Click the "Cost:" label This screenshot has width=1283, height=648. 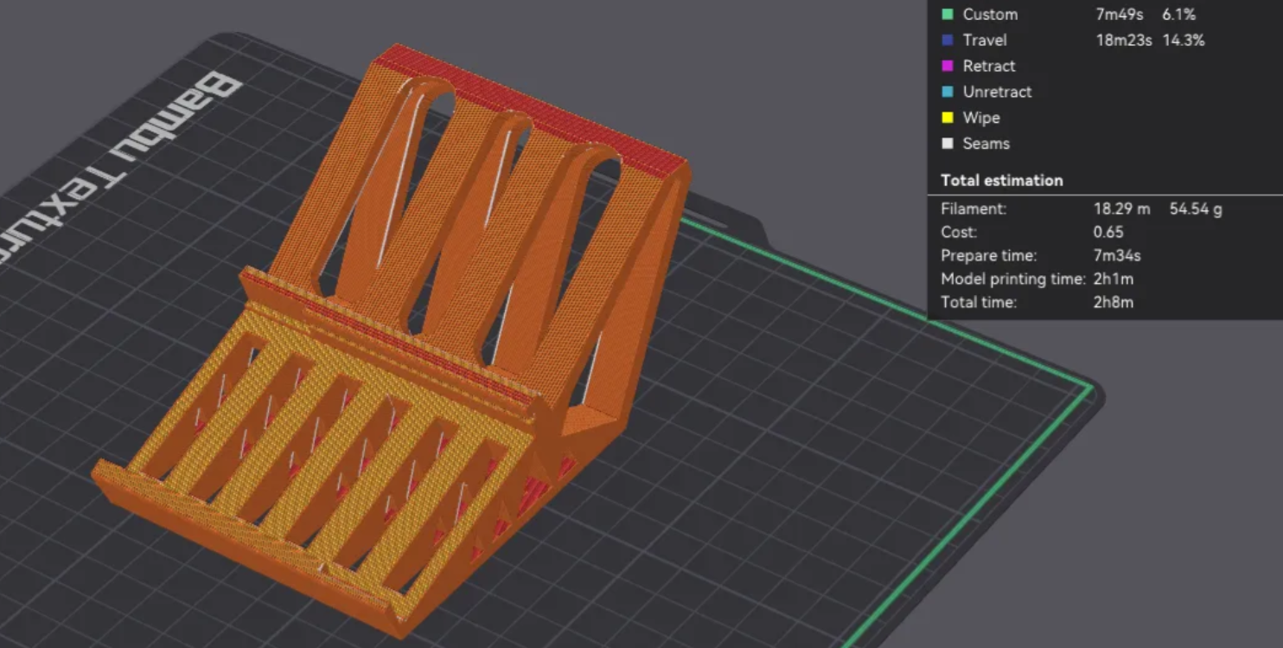point(959,232)
